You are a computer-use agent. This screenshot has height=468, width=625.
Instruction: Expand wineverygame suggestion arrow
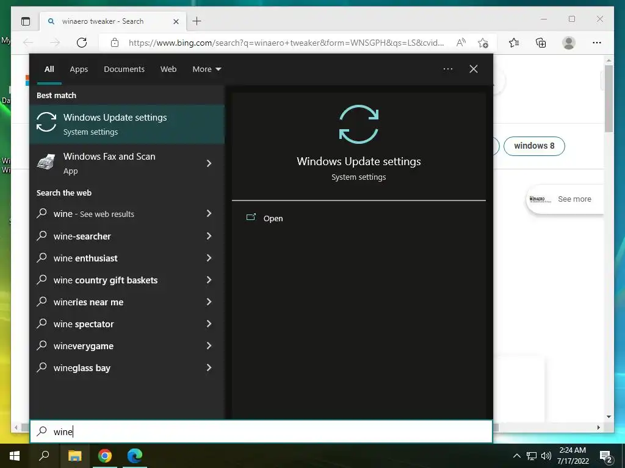click(209, 346)
